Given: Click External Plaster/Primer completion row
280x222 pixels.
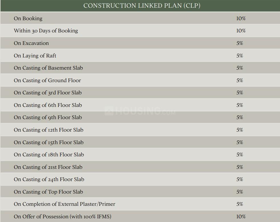Looking at the screenshot, I should click(x=64, y=204).
